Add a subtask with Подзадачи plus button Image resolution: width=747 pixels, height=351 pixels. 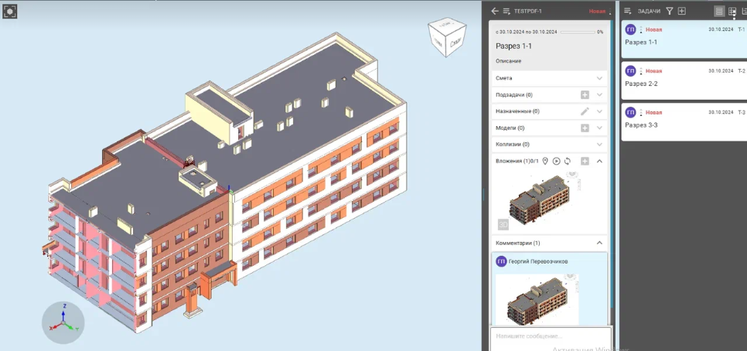(x=585, y=95)
